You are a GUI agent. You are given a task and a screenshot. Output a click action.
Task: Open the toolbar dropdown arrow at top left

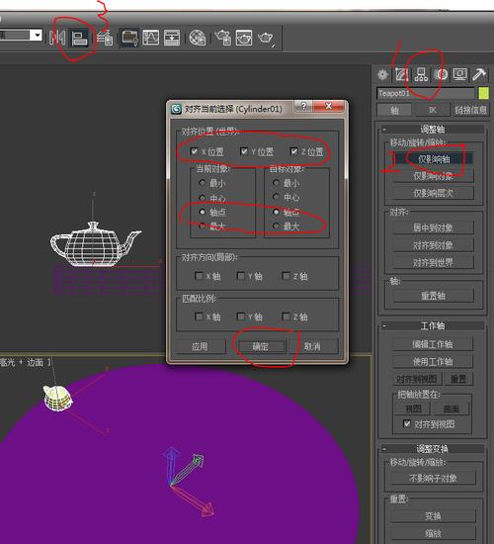click(x=37, y=35)
